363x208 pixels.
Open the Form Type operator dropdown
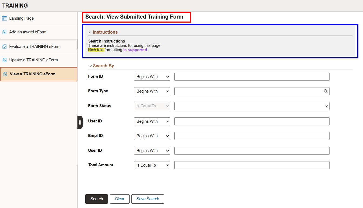(x=152, y=91)
